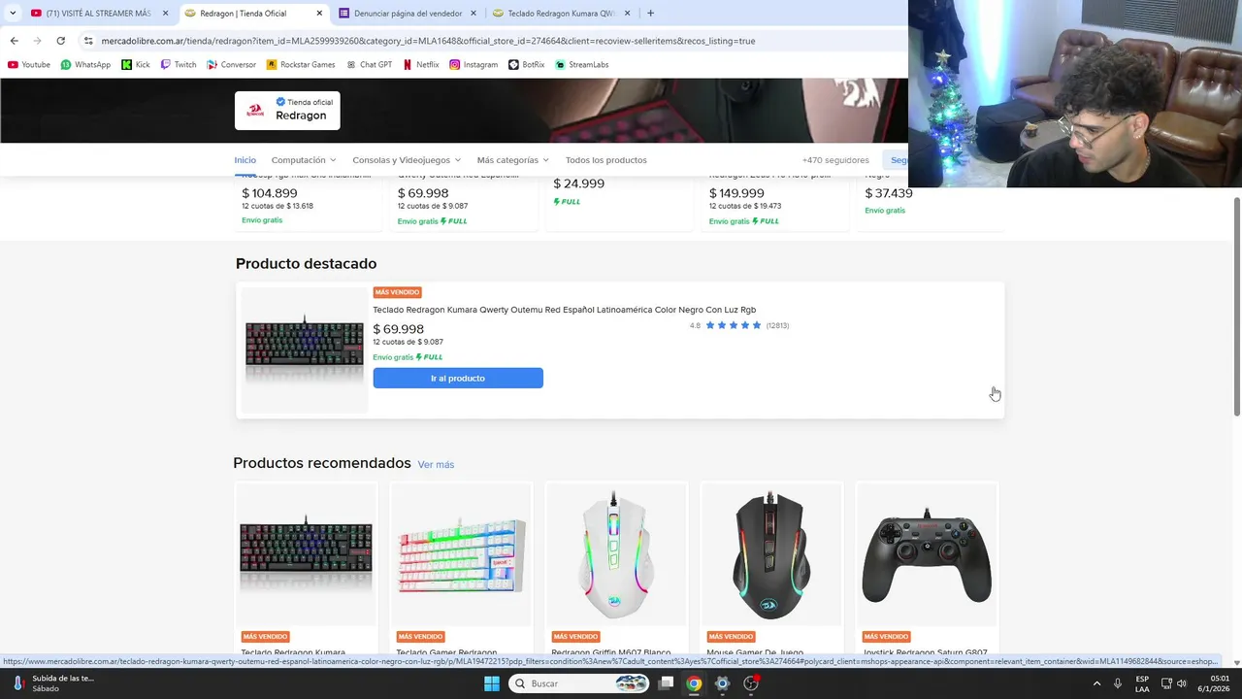The height and width of the screenshot is (699, 1242).
Task: Go back to the previous page
Action: point(14,41)
